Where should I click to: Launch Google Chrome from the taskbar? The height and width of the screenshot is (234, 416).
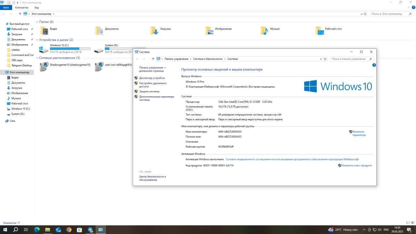(x=69, y=230)
